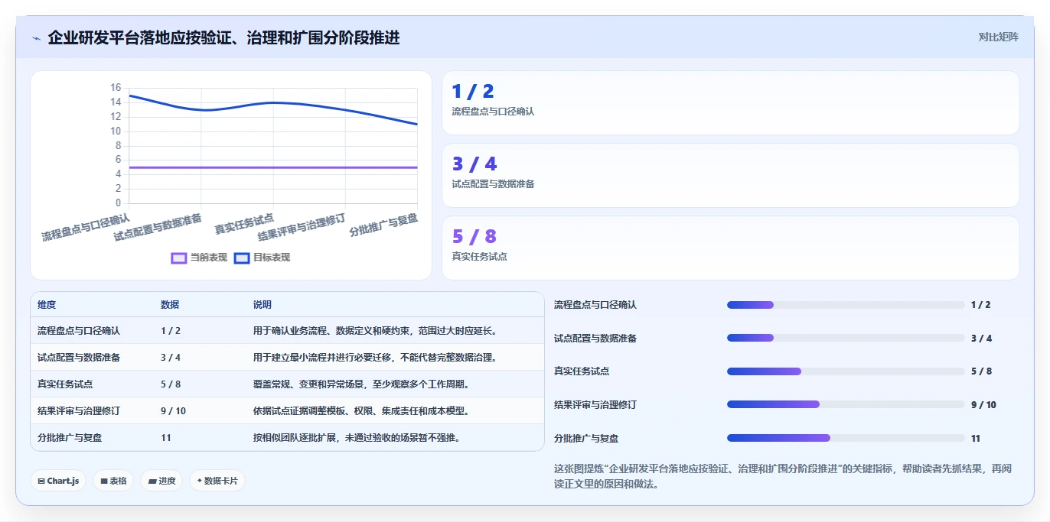Select table cell 真实任务试点 in the 维度 column
This screenshot has width=1050, height=522.
[65, 384]
